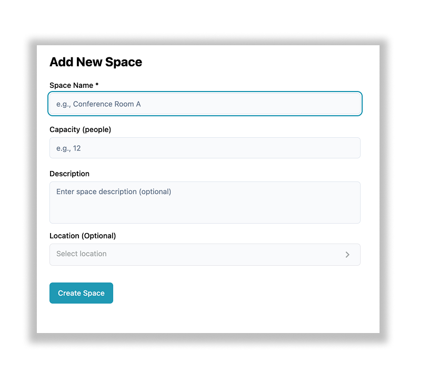Image resolution: width=429 pixels, height=383 pixels.
Task: Click the empty area inside the form card
Action: [x=211, y=321]
